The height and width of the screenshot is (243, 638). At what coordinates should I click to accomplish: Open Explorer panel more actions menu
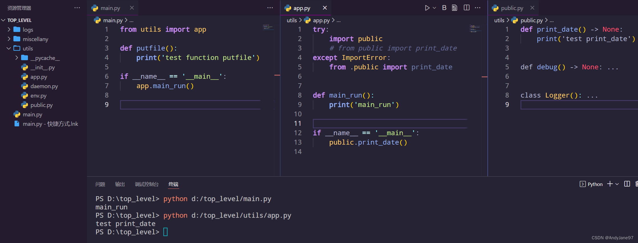(x=77, y=8)
